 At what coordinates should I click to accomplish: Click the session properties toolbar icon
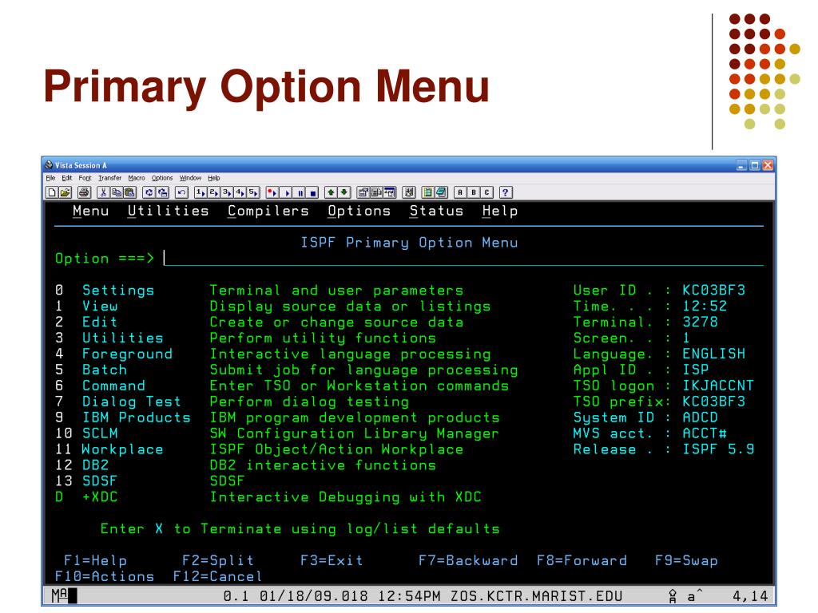point(363,193)
